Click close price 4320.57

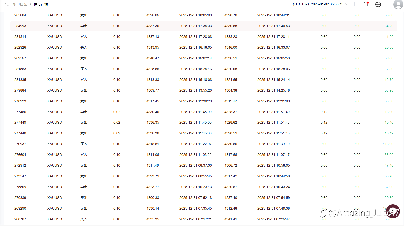pos(231,187)
